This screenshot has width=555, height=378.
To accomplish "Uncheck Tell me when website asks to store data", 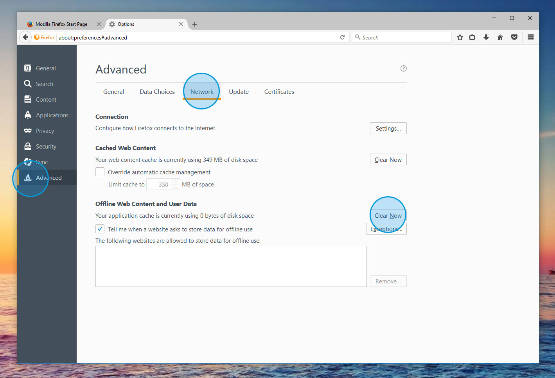I will [x=100, y=229].
